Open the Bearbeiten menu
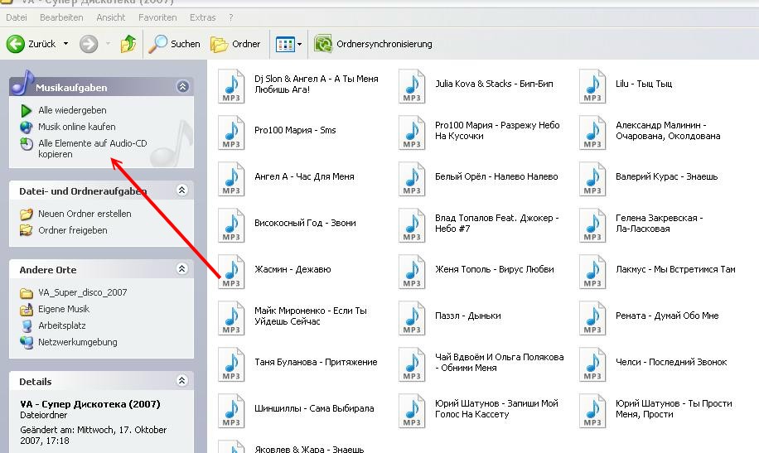 [x=61, y=17]
